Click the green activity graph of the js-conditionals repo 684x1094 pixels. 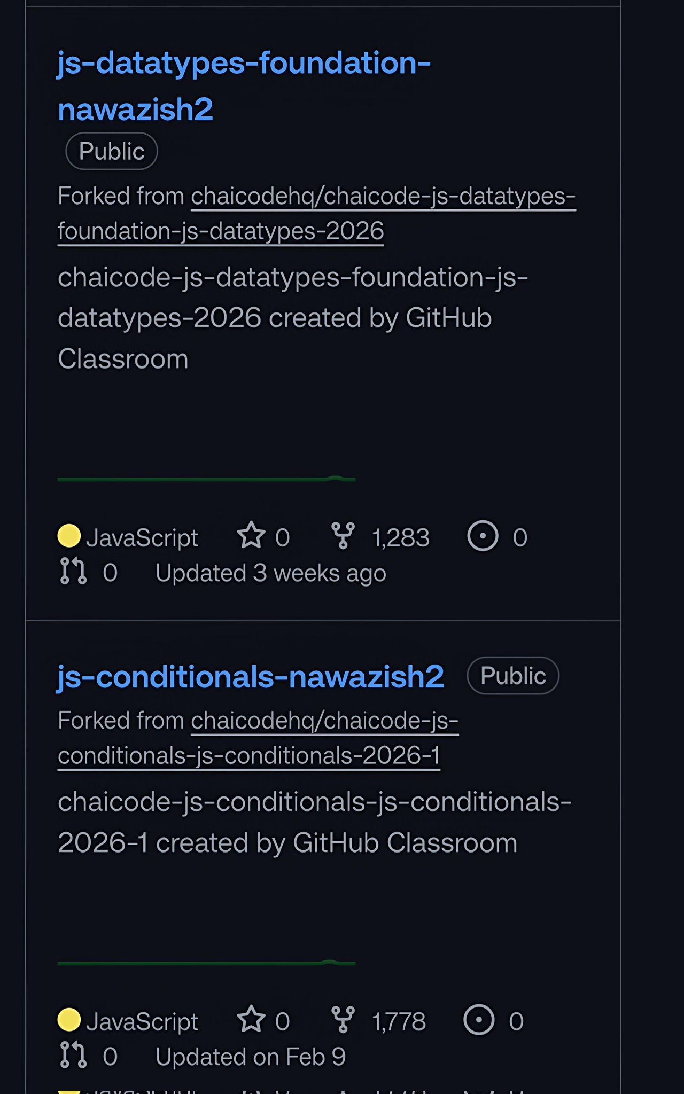click(x=206, y=963)
